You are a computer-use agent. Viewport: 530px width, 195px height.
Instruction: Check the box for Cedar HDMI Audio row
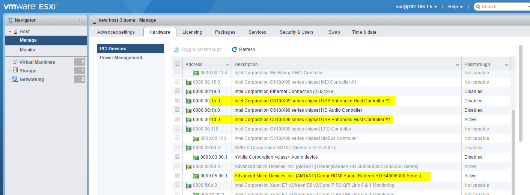(x=177, y=175)
